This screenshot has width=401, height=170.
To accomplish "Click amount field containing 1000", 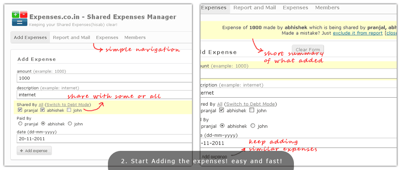I will [105, 78].
